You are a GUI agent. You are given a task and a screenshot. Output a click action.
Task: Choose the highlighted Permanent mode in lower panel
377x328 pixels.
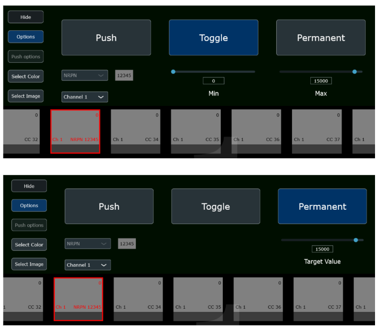pos(322,207)
